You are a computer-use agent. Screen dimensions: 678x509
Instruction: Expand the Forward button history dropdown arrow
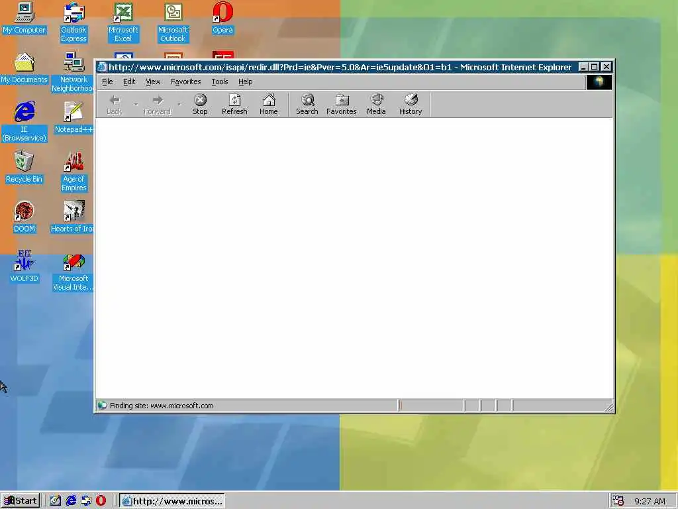click(x=179, y=104)
